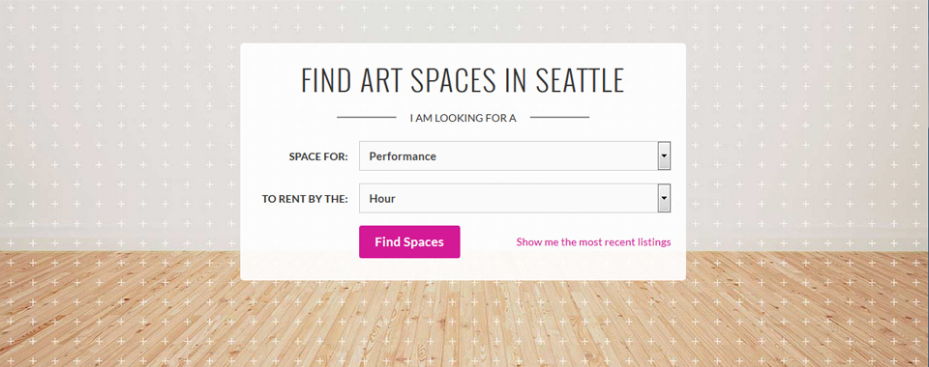
Task: Click the word SEATTLE in the heading
Action: click(x=580, y=81)
